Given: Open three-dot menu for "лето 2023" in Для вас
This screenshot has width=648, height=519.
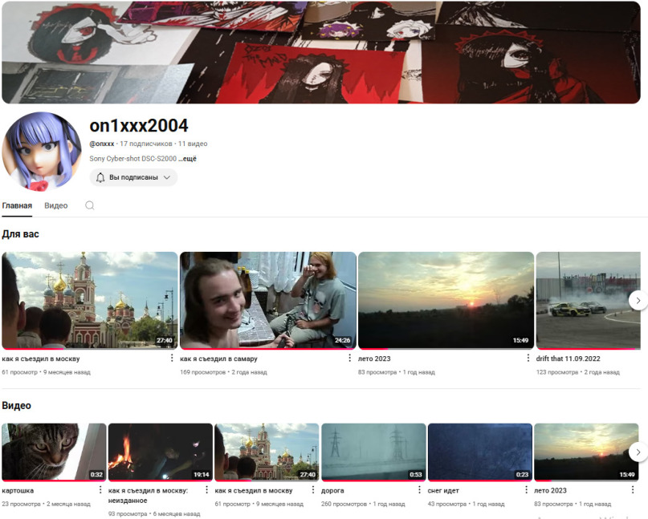Looking at the screenshot, I should [528, 358].
